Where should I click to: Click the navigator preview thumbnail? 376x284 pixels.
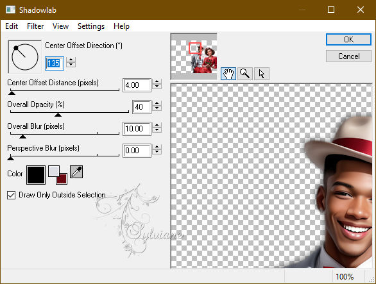click(194, 56)
